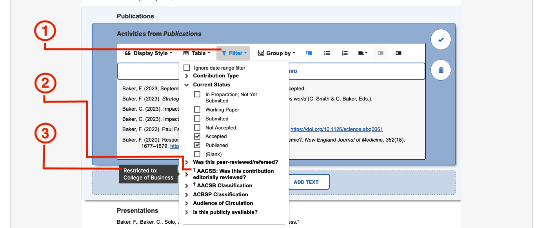
Task: Expand Contribution Type filter group
Action: [x=187, y=76]
